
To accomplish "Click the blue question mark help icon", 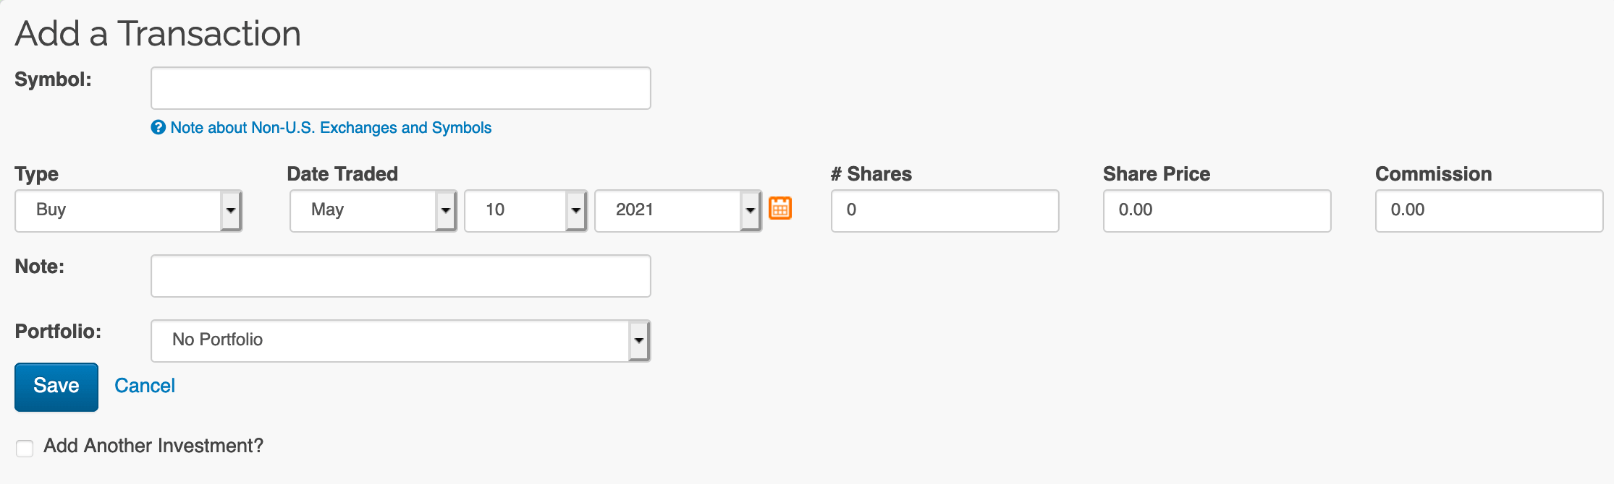I will [159, 128].
